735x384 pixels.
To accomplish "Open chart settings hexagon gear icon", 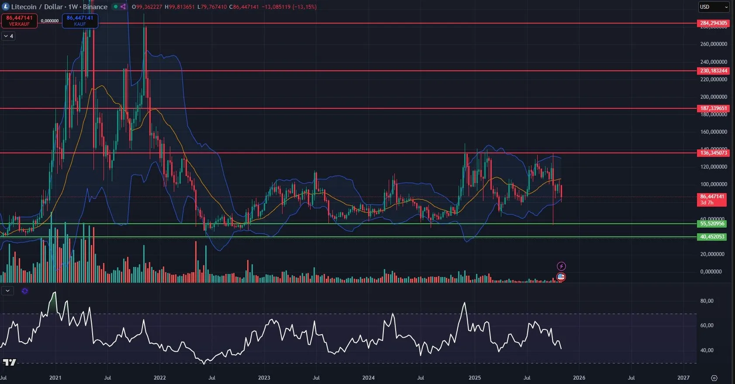I will (714, 378).
